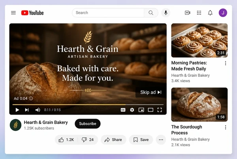This screenshot has width=237, height=159.
Task: Open the three-dot more actions button
Action: pos(161,140)
